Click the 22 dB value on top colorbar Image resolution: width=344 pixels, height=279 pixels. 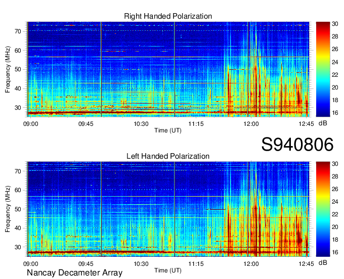[335, 75]
